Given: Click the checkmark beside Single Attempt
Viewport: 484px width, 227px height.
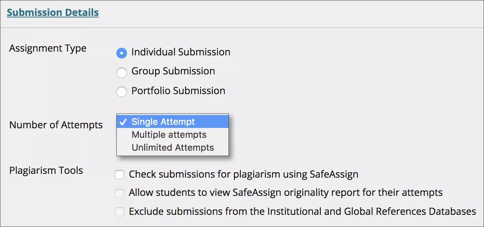Looking at the screenshot, I should coord(123,121).
